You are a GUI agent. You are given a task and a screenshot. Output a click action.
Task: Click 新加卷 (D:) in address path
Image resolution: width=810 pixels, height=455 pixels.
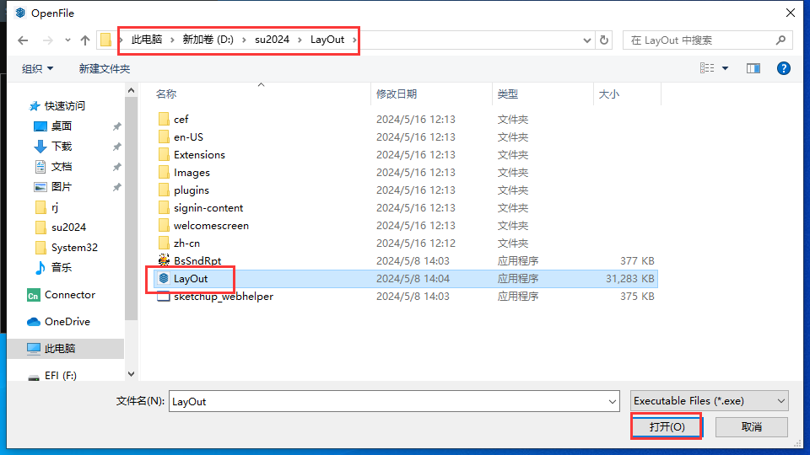coord(208,40)
